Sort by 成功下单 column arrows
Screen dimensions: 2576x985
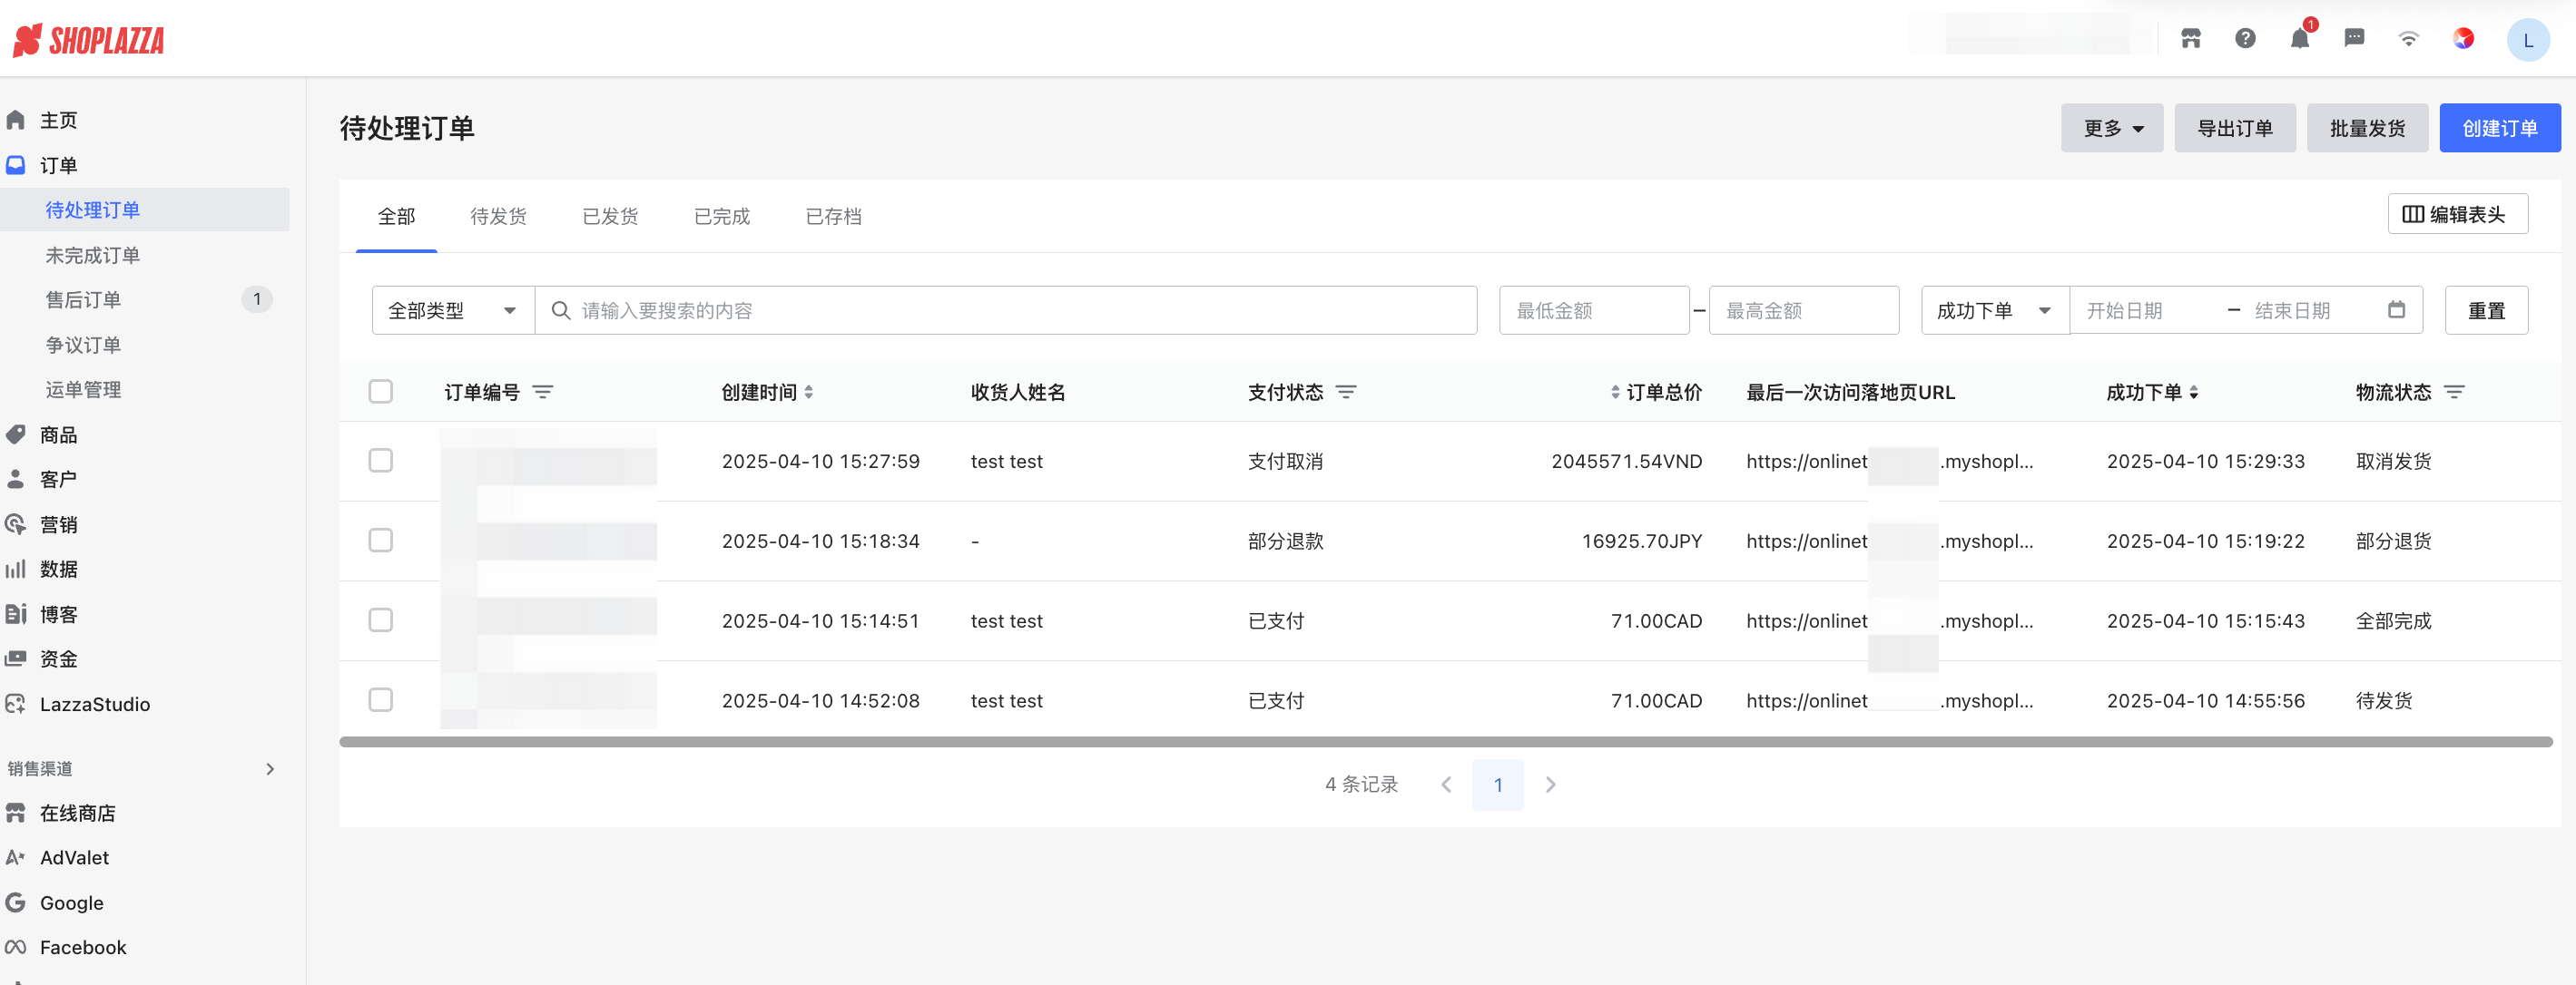pyautogui.click(x=2193, y=393)
